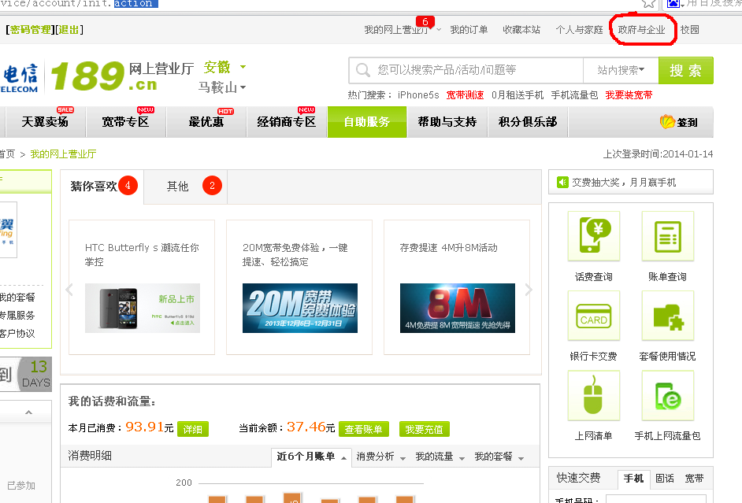Open the 经销商专区 menu item
The width and height of the screenshot is (742, 503).
pyautogui.click(x=287, y=122)
